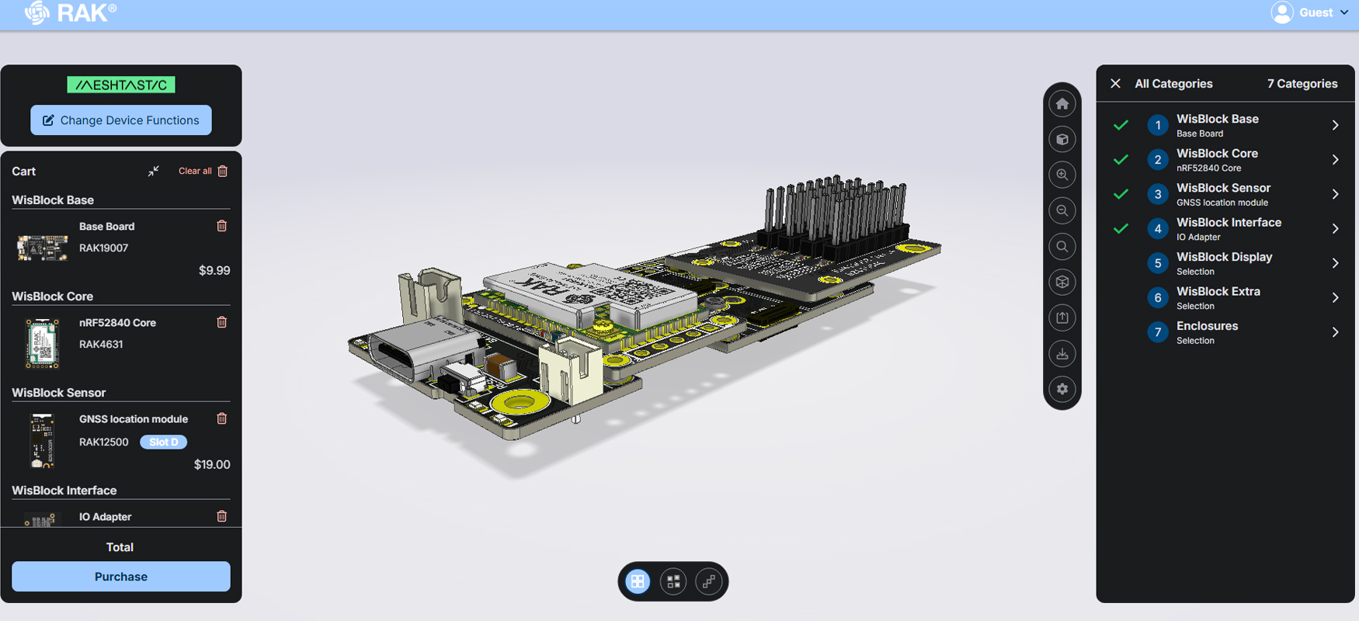Select WisBlock Extra category label

(x=1218, y=292)
